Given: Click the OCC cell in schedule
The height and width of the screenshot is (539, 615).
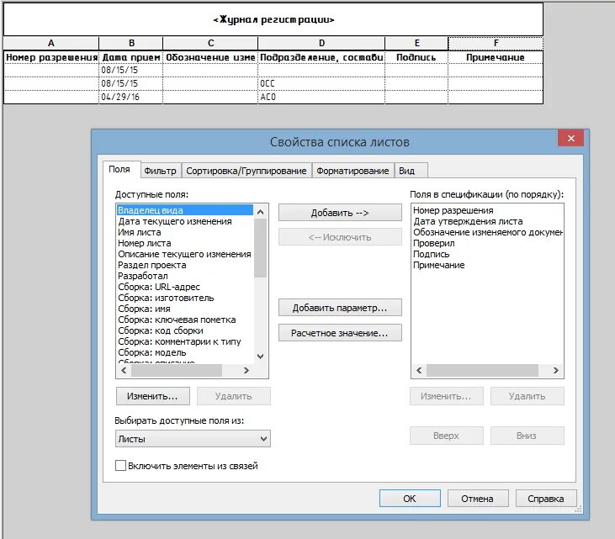Looking at the screenshot, I should pyautogui.click(x=321, y=83).
